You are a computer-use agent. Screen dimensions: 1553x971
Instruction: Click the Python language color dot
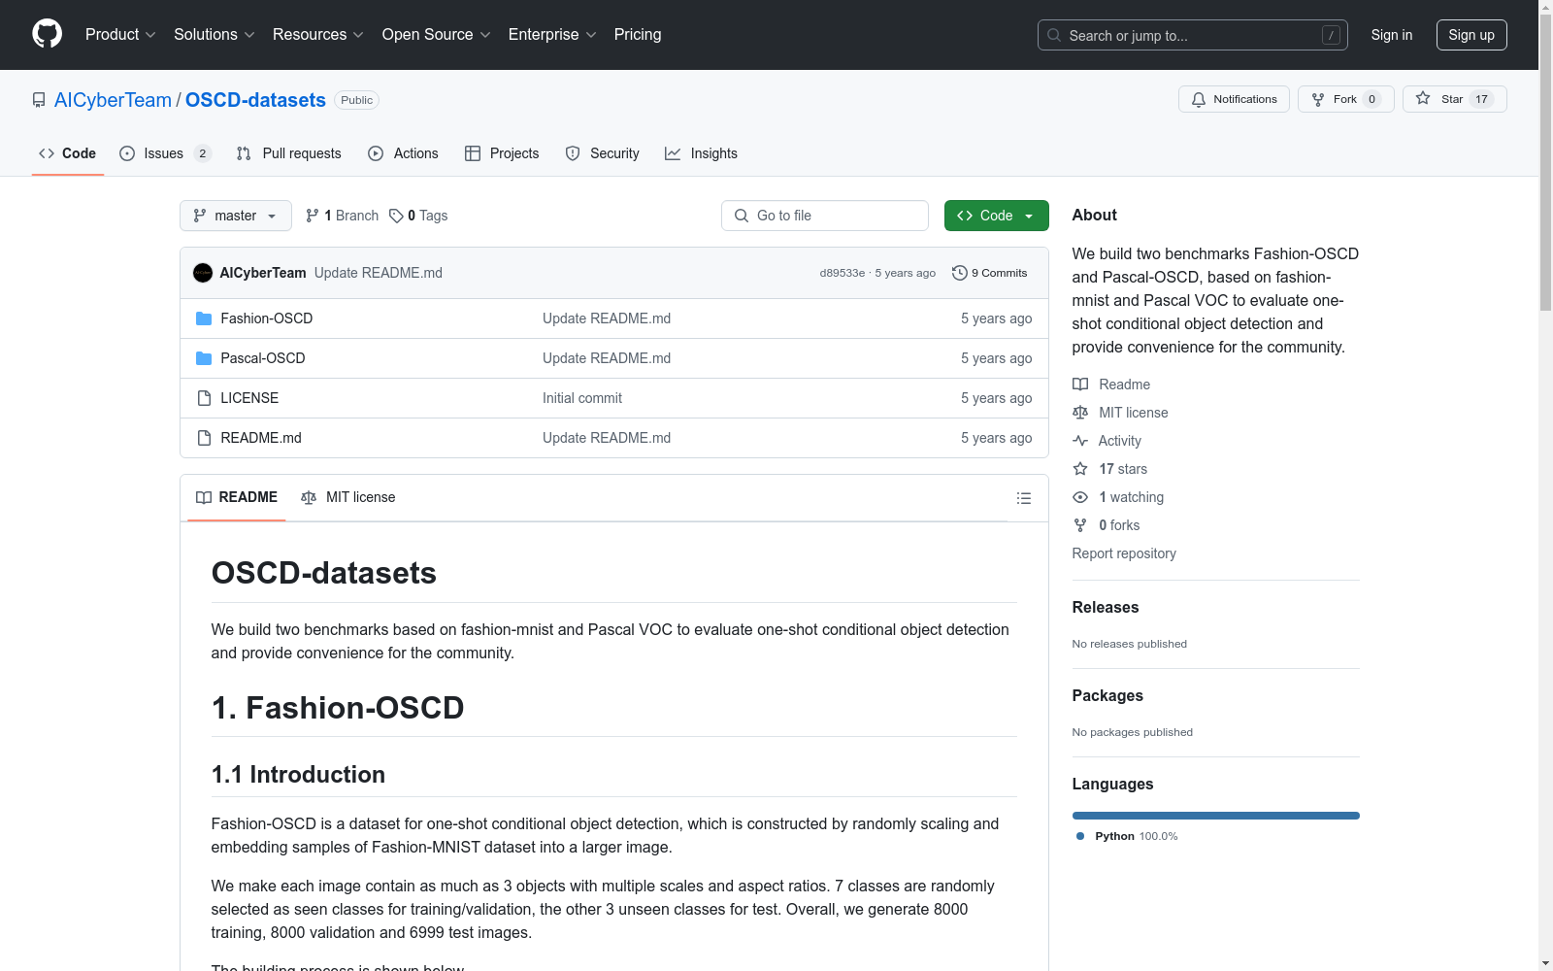pyautogui.click(x=1080, y=836)
